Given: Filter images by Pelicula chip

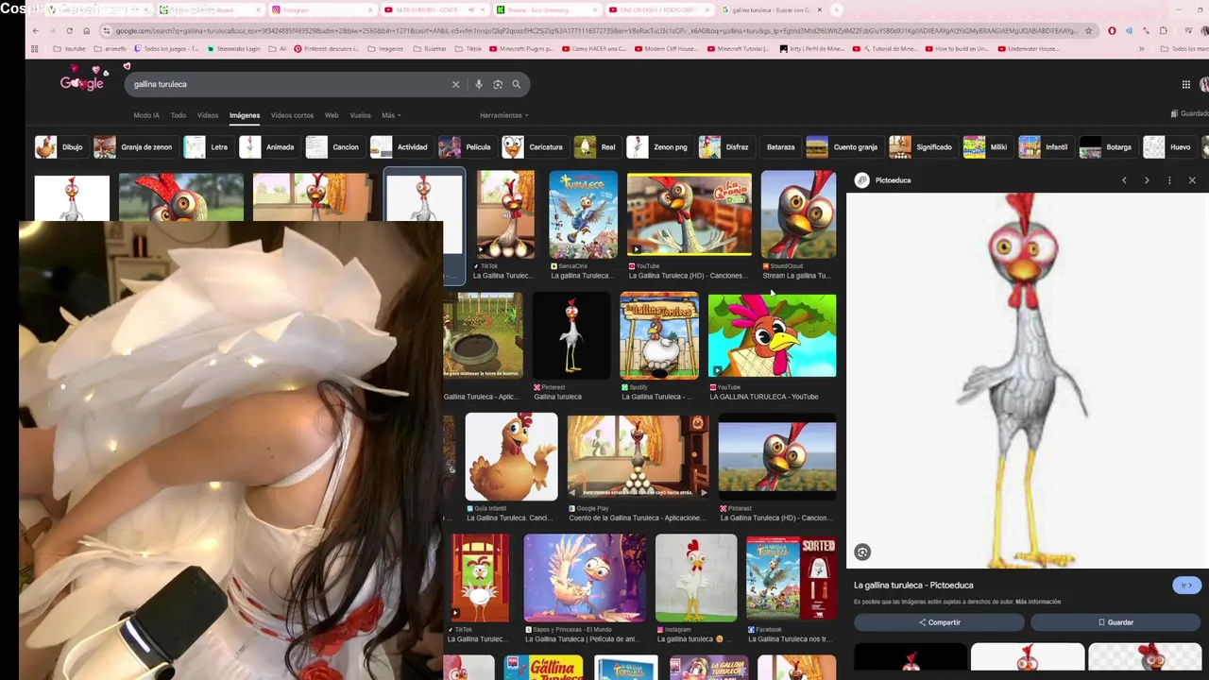Looking at the screenshot, I should click(x=466, y=147).
